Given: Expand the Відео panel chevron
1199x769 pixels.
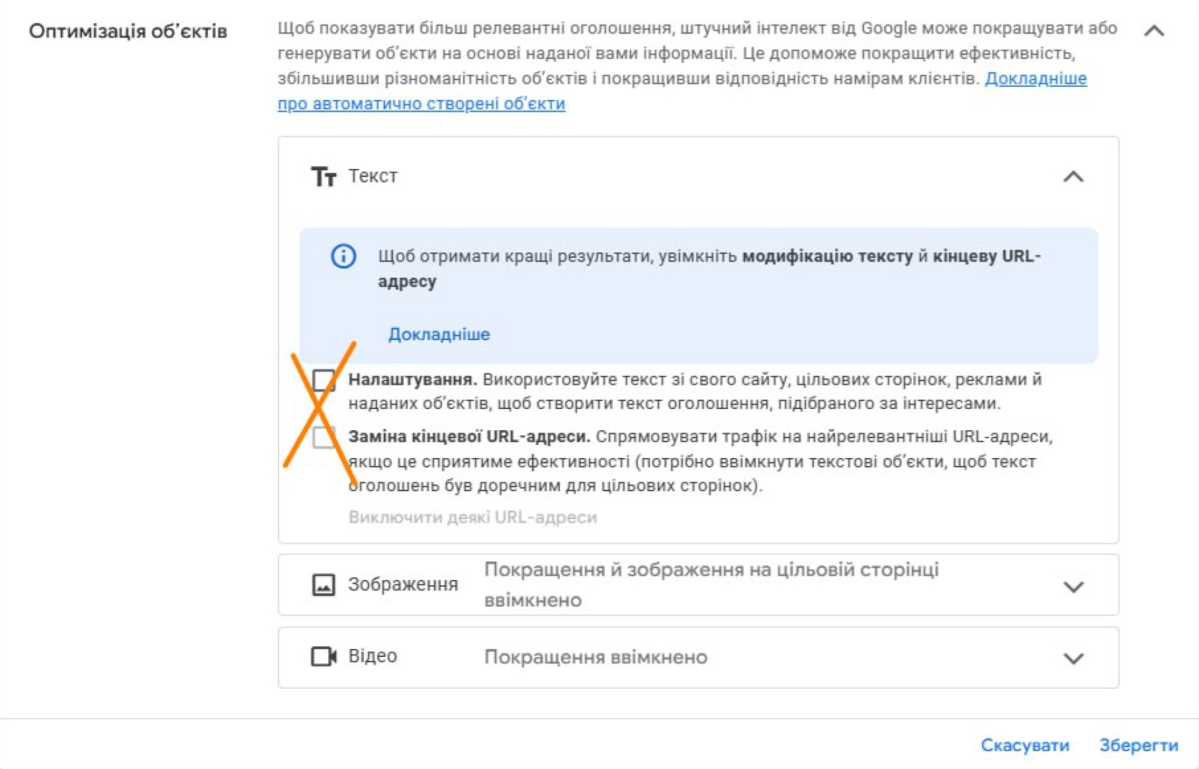Looking at the screenshot, I should click(x=1073, y=658).
